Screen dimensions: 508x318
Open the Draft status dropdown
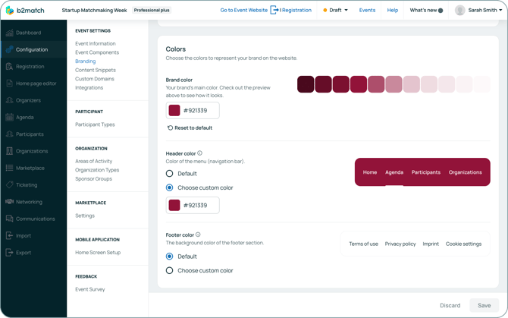click(x=335, y=10)
